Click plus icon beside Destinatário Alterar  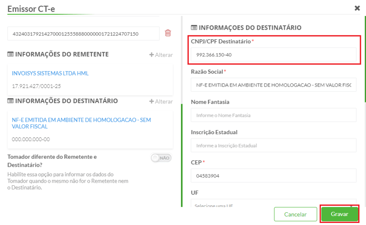152,101
